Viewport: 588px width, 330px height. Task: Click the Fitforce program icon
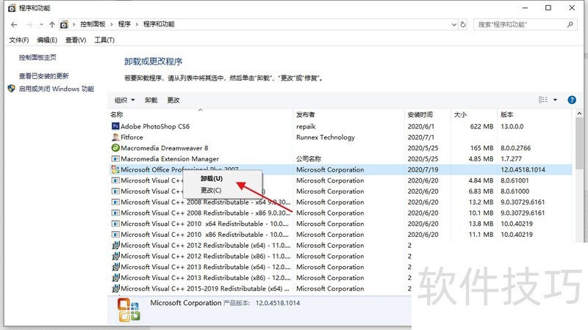tap(115, 137)
